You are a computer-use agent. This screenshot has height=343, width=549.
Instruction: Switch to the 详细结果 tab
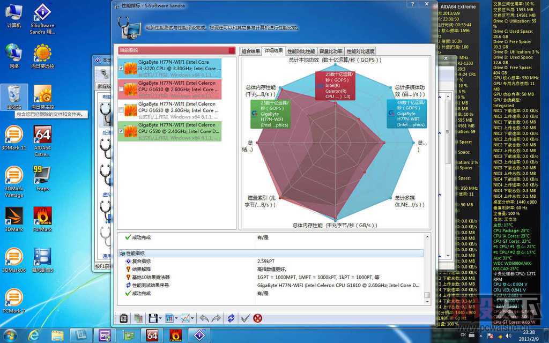[x=274, y=50]
